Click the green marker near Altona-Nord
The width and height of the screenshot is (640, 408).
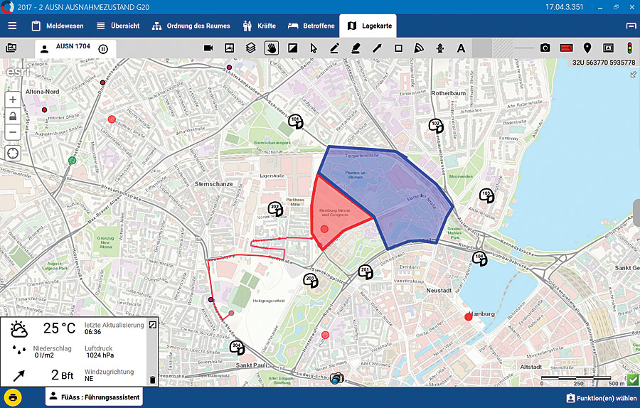[73, 161]
